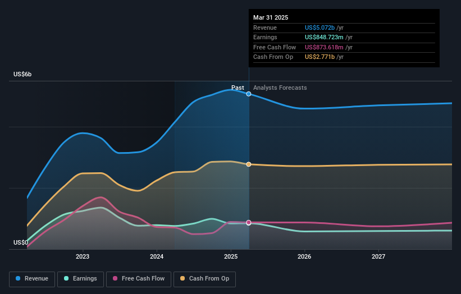The height and width of the screenshot is (294, 461).
Task: Toggle the Free Cash Flow legend button
Action: [139, 279]
